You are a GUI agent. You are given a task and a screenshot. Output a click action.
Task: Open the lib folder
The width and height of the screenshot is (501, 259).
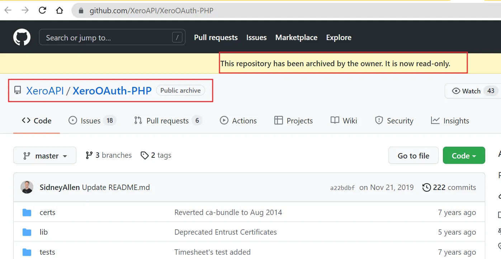click(43, 232)
